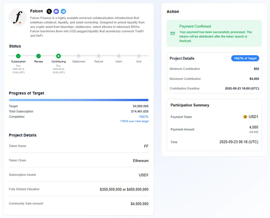Click the USD1 coin icon
The height and width of the screenshot is (218, 270).
245,117
